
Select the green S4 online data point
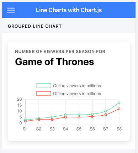[65, 115]
